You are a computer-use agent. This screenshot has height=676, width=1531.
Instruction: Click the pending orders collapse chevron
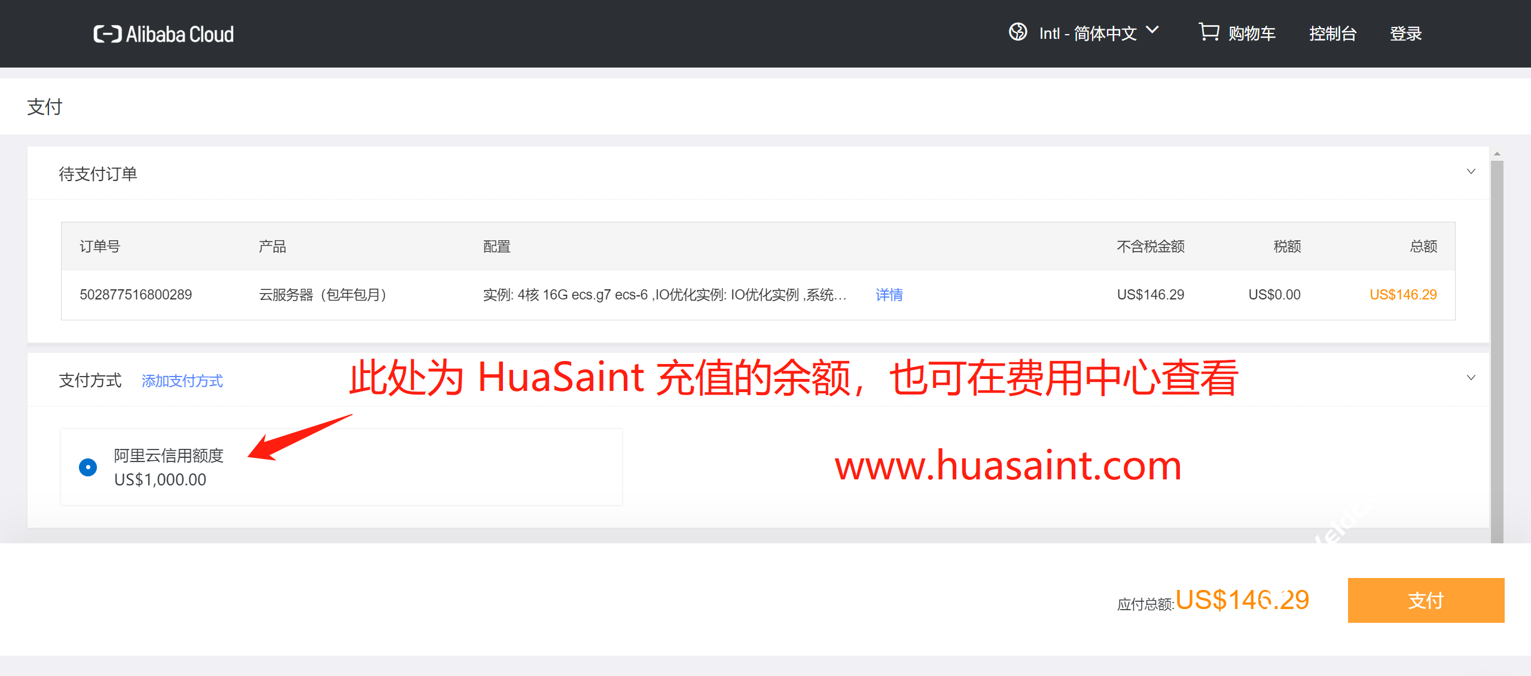1471,171
